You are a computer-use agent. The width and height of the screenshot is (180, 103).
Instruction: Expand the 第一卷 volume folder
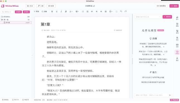pyautogui.click(x=16, y=19)
